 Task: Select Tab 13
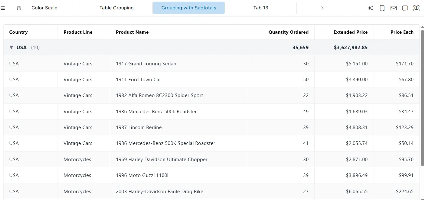pyautogui.click(x=260, y=8)
